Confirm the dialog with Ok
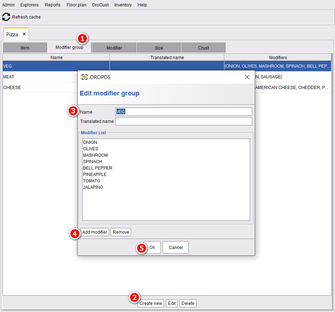Image resolution: width=335 pixels, height=312 pixels. tap(152, 248)
